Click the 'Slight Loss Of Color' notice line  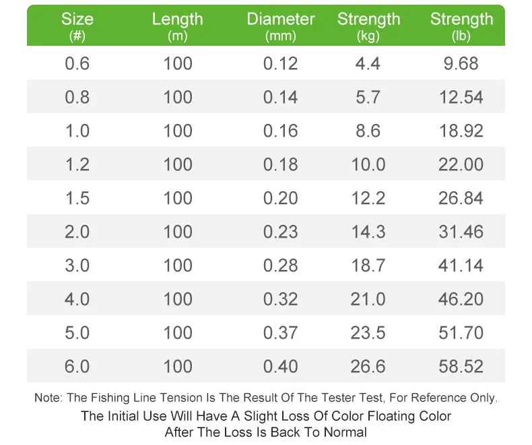(x=266, y=416)
